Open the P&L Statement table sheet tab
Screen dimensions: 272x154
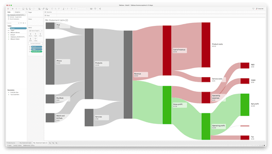pyautogui.click(x=25, y=143)
